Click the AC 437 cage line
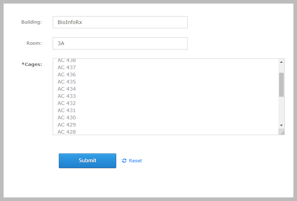The width and height of the screenshot is (297, 201). (x=67, y=67)
